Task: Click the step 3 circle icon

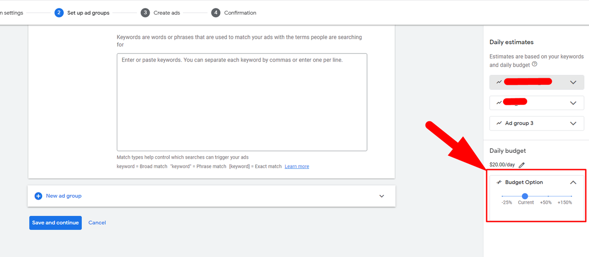Action: (x=145, y=13)
